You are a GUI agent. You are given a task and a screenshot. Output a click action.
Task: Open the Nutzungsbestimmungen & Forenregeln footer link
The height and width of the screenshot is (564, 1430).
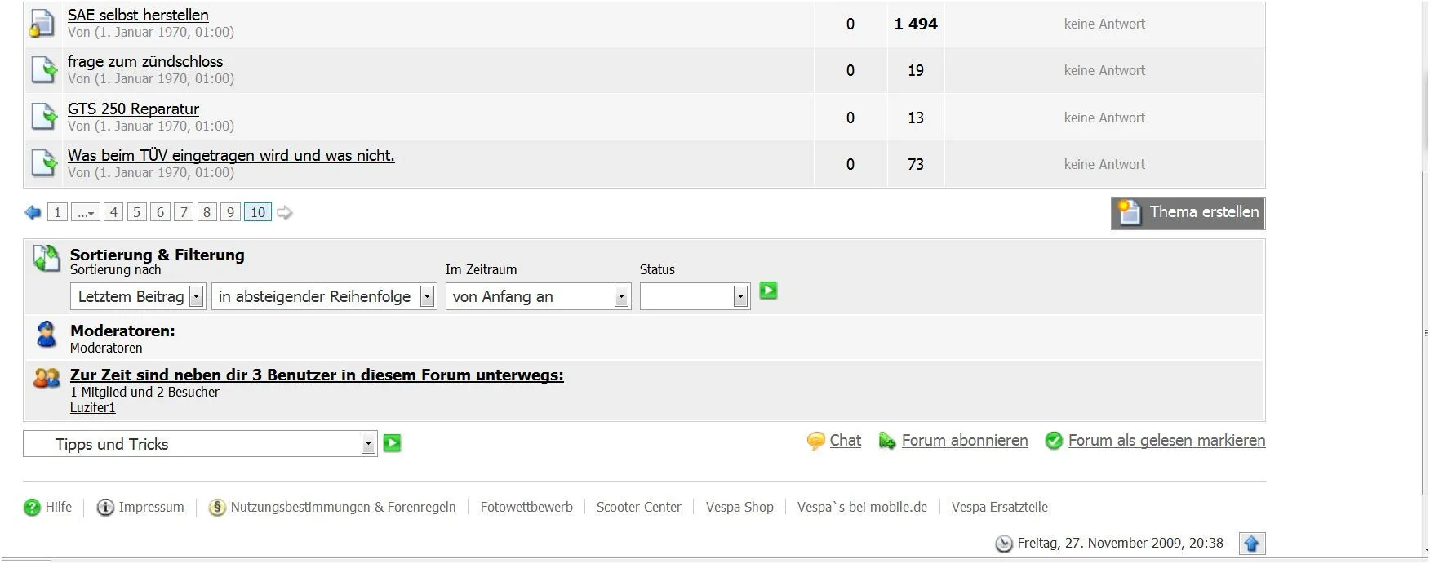coord(343,508)
